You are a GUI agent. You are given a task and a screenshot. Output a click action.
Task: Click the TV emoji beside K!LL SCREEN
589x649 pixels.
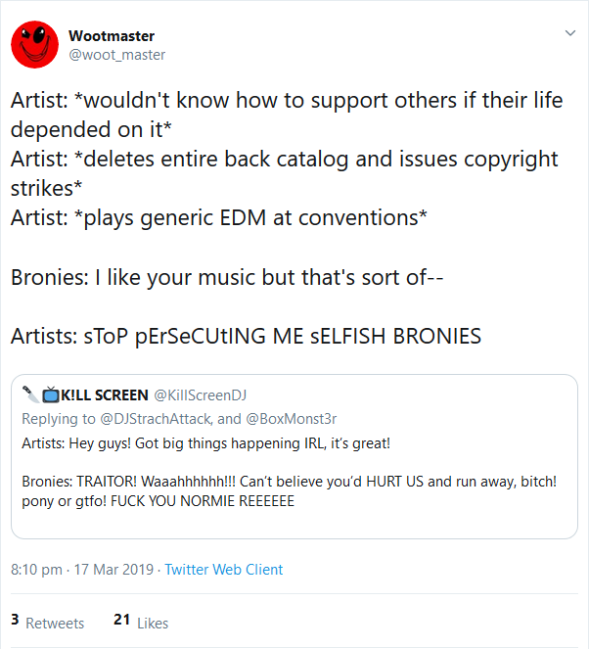[x=49, y=395]
